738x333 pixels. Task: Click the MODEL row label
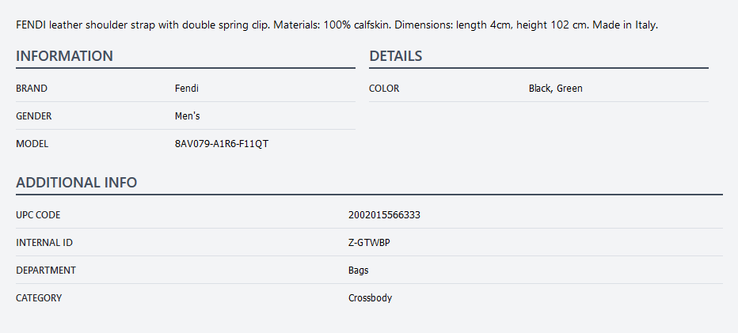32,144
